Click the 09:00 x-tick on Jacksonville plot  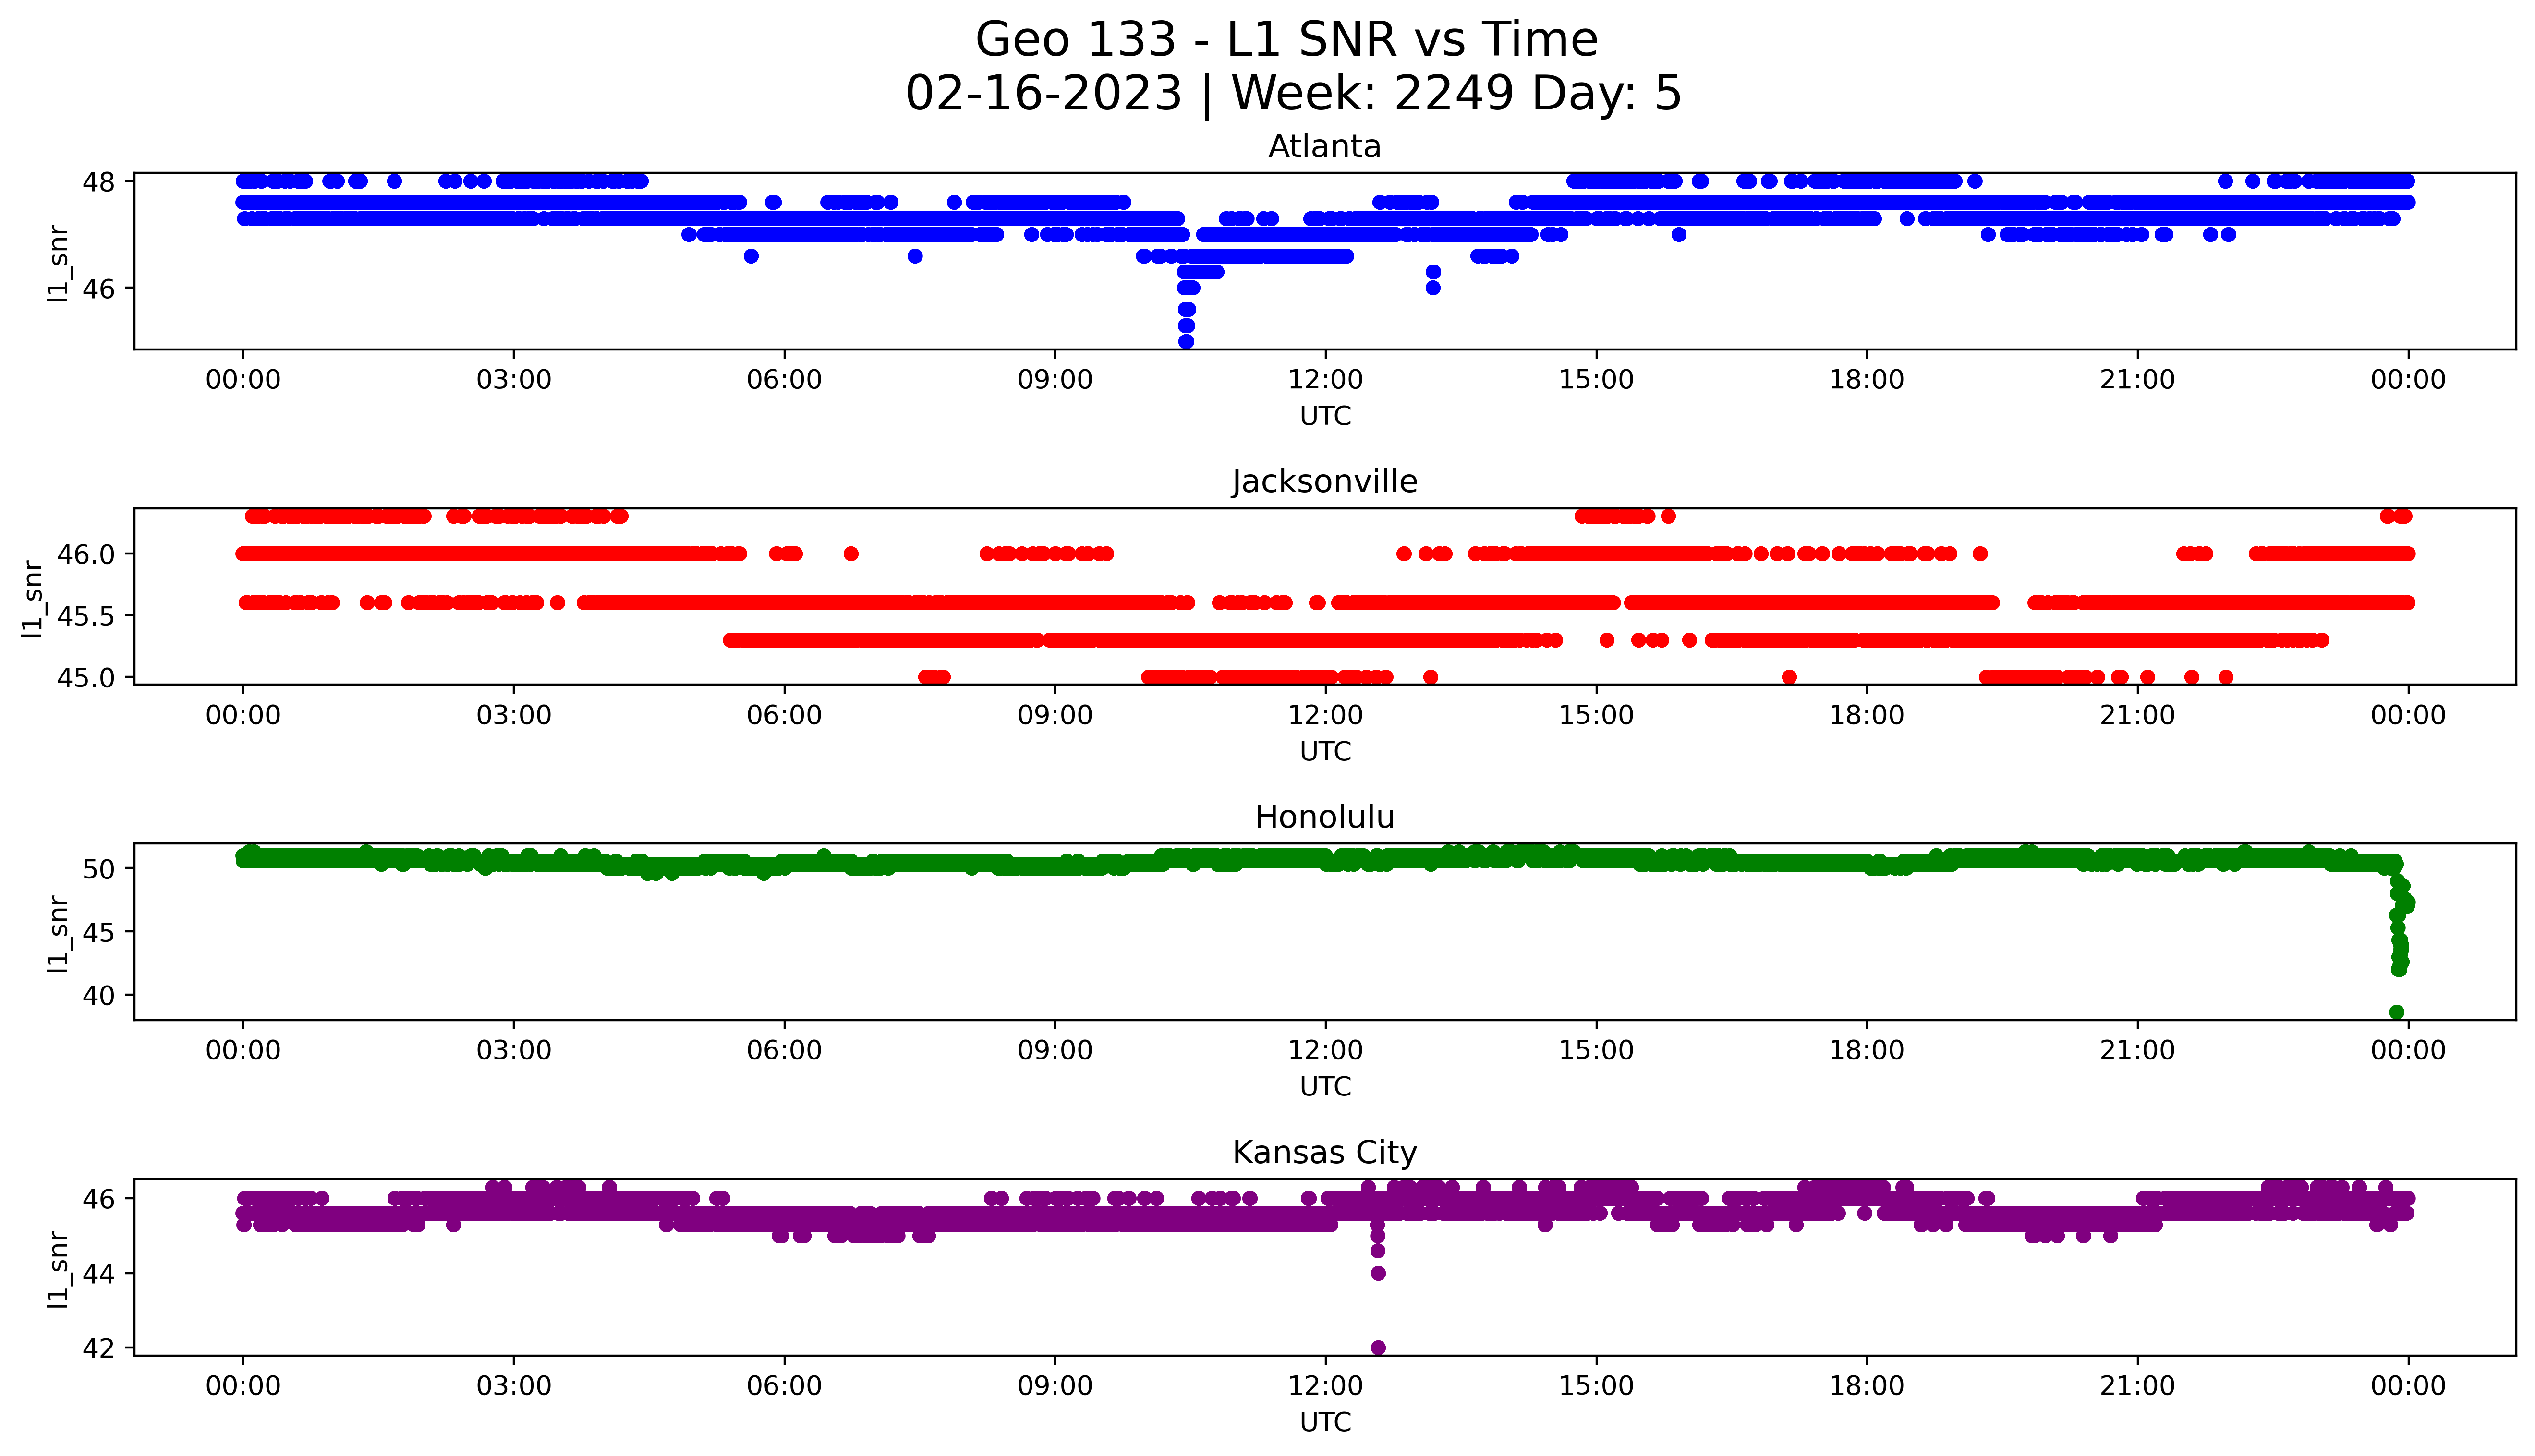tap(1055, 715)
